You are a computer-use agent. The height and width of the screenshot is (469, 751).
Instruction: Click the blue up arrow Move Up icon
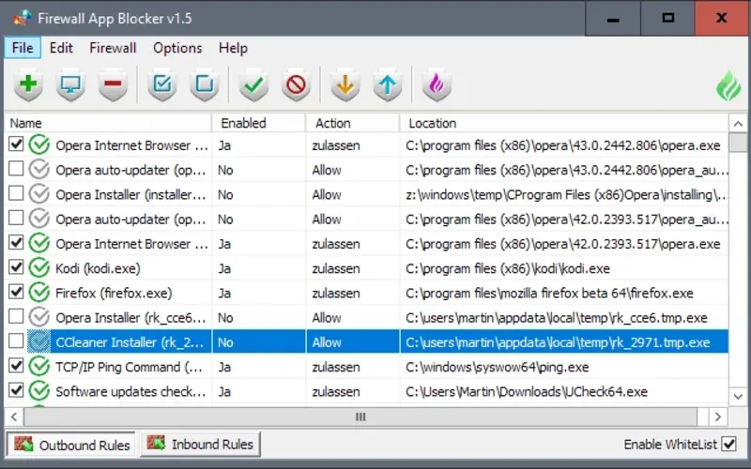pos(388,84)
